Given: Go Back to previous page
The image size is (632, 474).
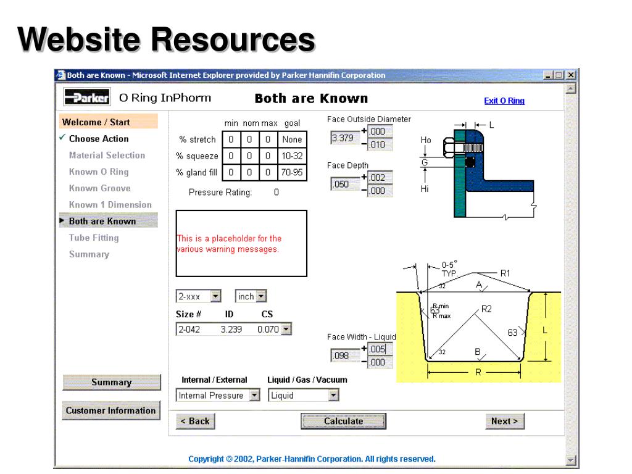Looking at the screenshot, I should (x=195, y=421).
